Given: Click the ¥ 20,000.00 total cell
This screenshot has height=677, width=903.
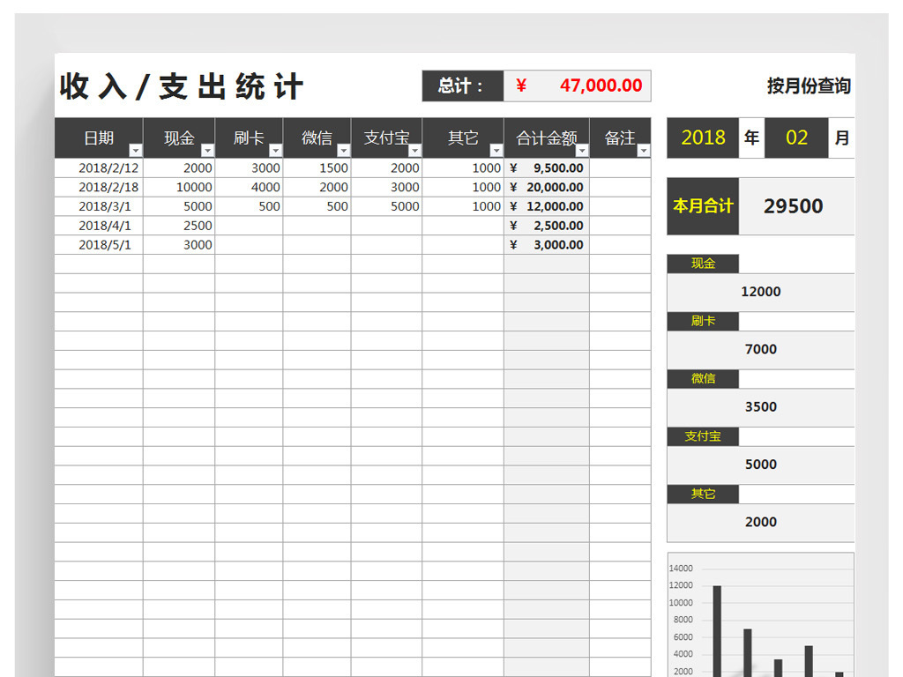Looking at the screenshot, I should click(x=547, y=188).
